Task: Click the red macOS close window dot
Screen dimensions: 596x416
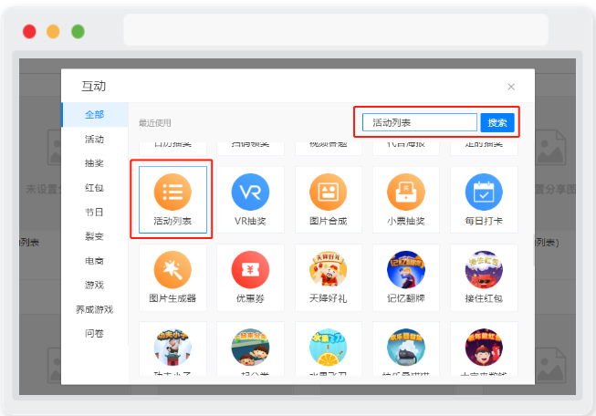Action: coord(29,32)
